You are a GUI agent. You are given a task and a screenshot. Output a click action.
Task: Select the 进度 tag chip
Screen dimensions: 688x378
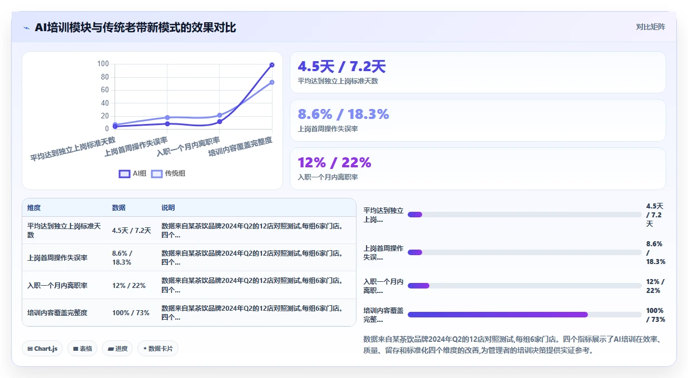point(117,349)
